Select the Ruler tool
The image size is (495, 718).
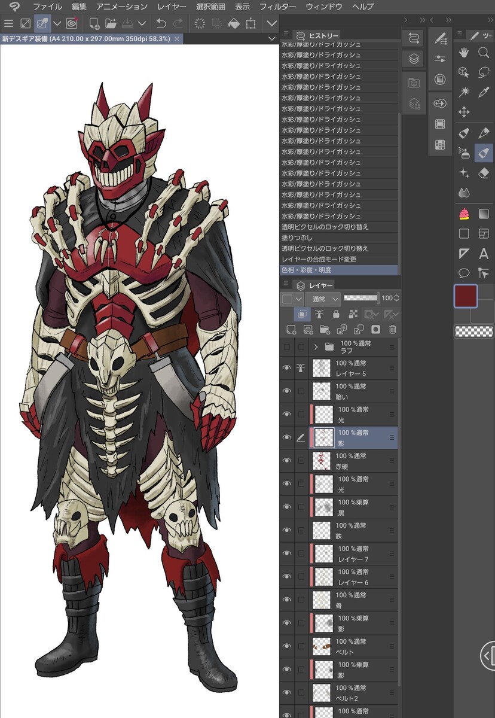pos(464,254)
